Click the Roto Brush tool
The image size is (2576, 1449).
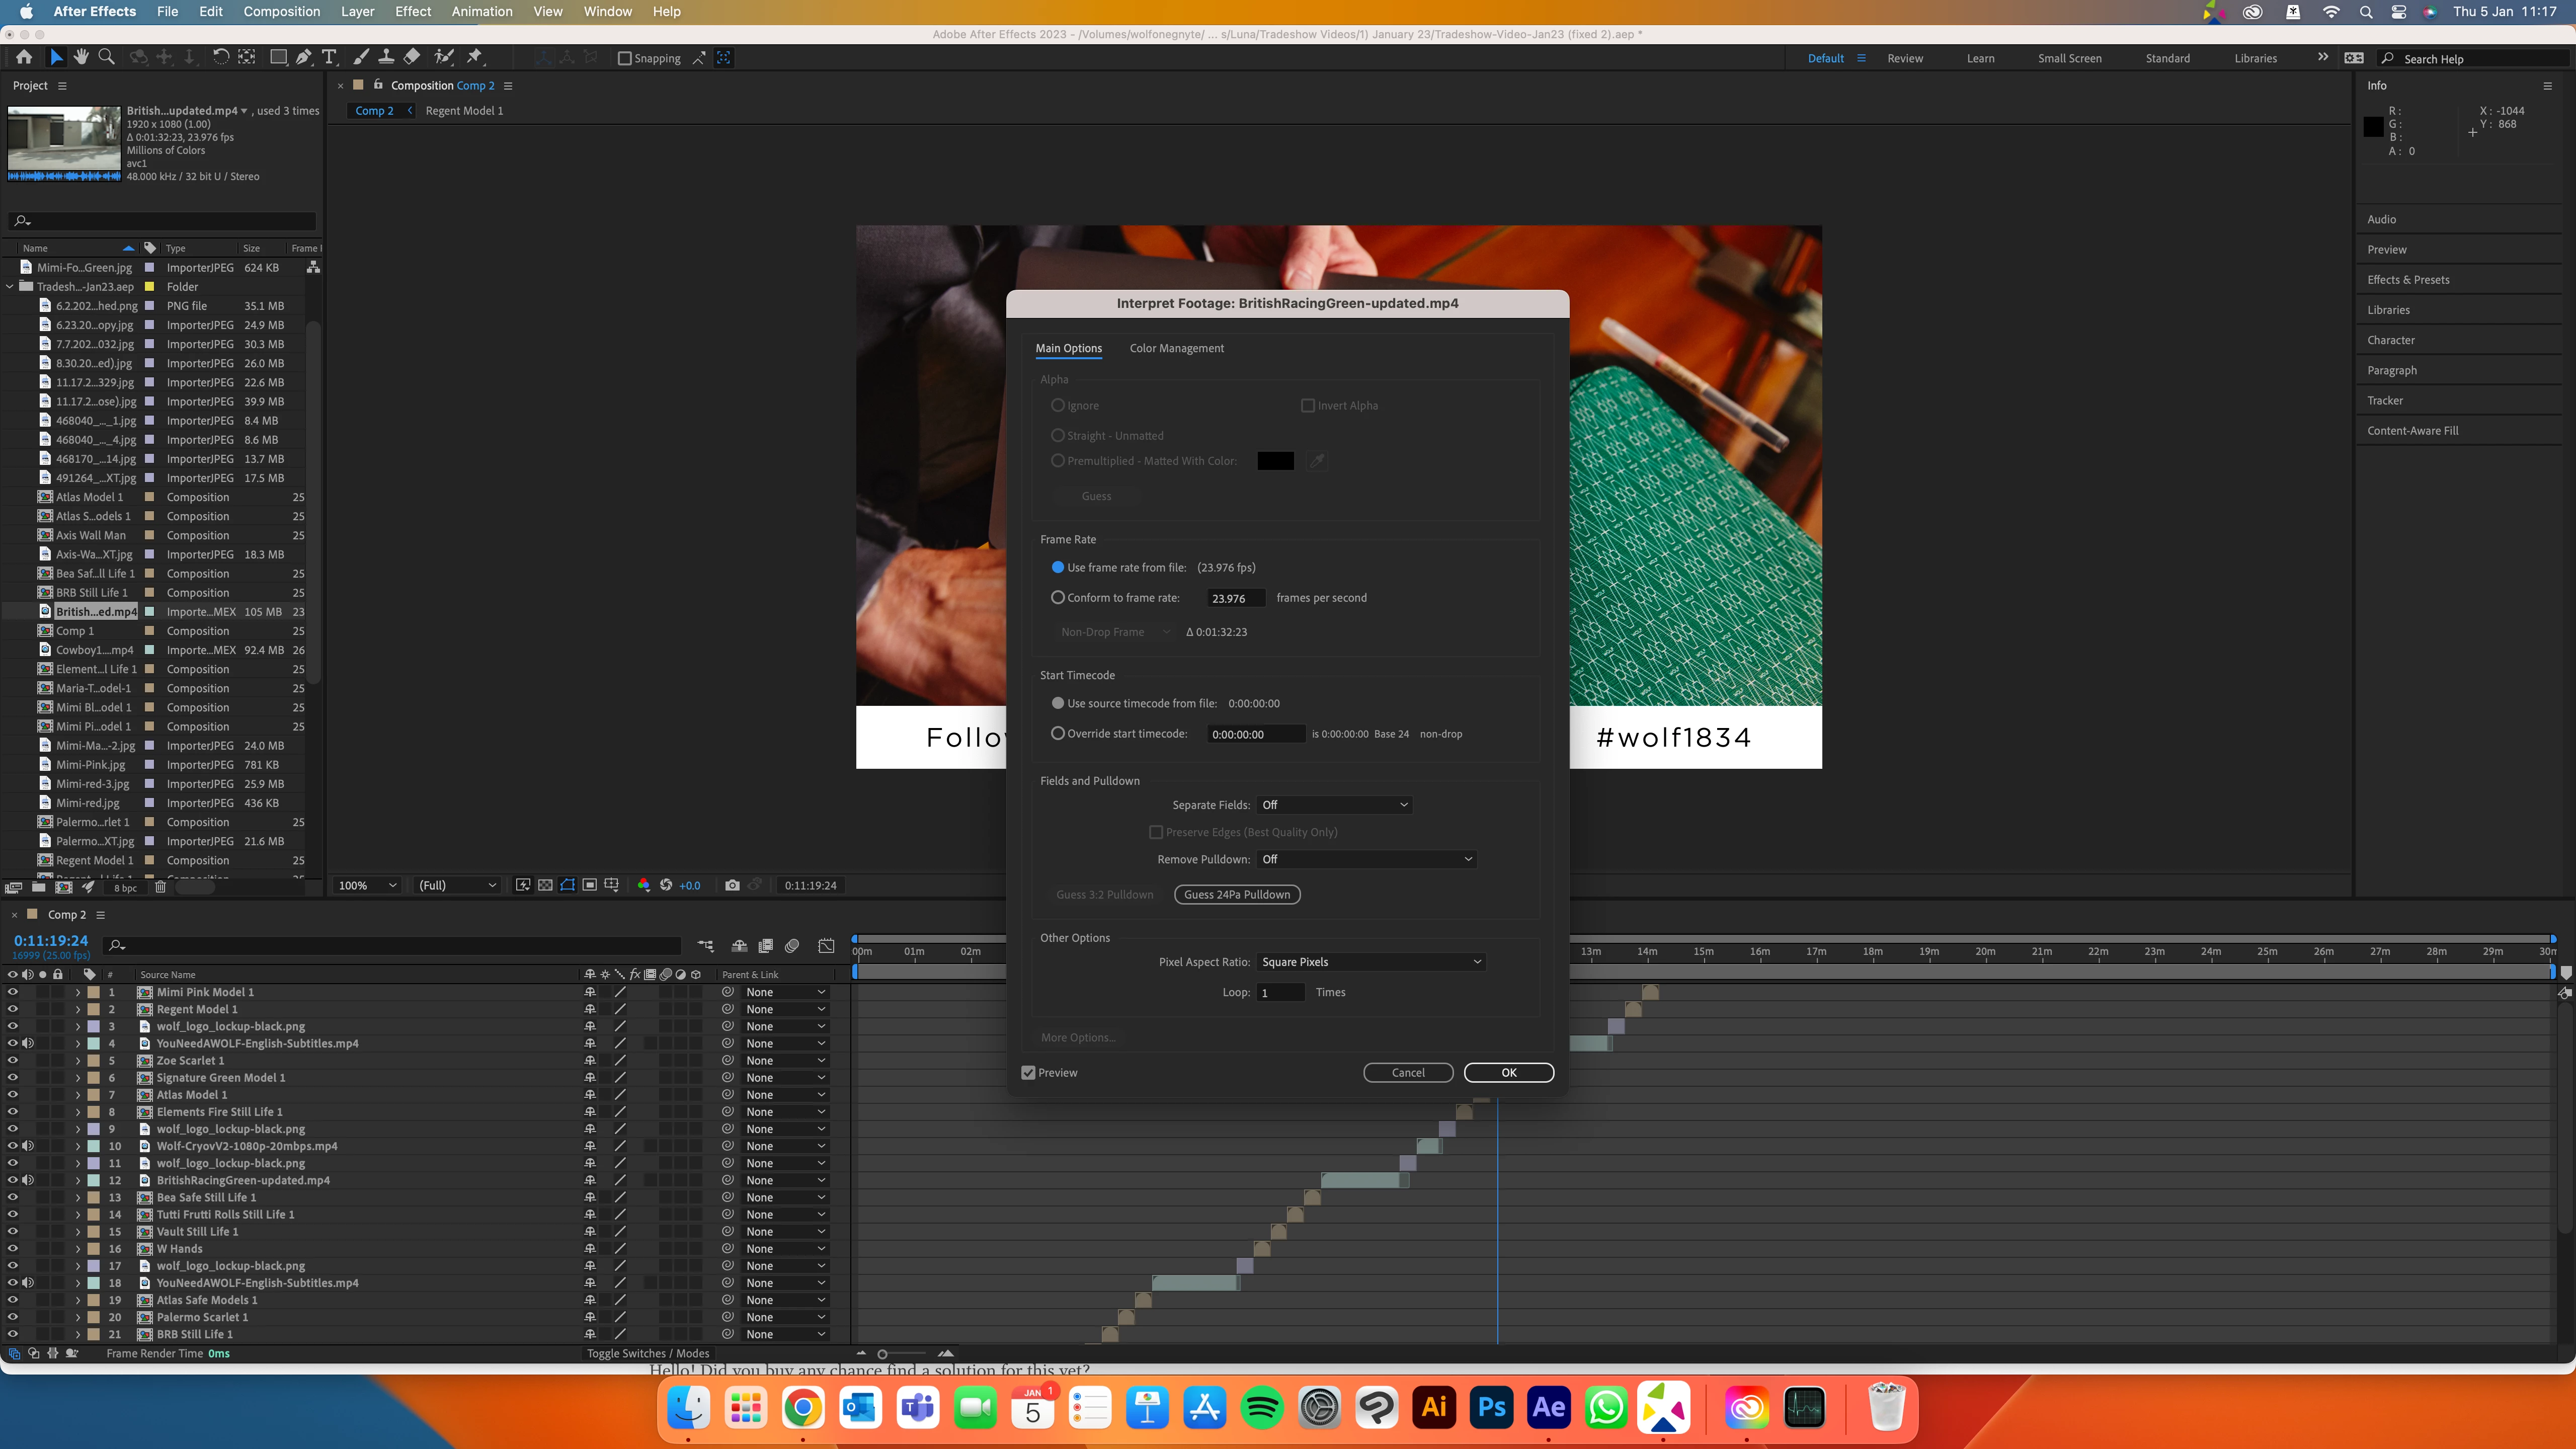click(444, 57)
